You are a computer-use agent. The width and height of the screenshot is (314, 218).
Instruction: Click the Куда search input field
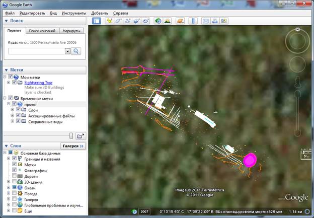click(36, 51)
